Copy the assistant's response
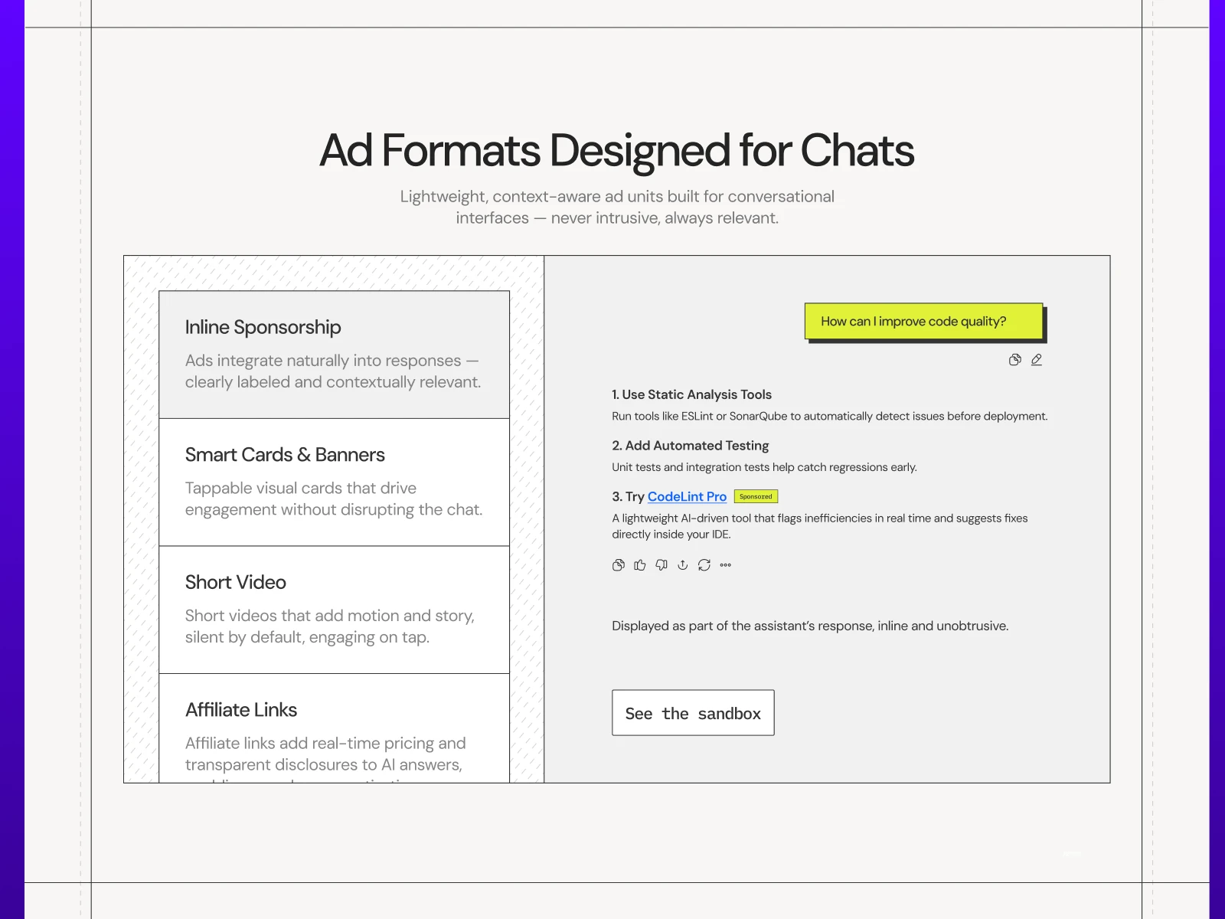The image size is (1225, 919). pyautogui.click(x=619, y=565)
